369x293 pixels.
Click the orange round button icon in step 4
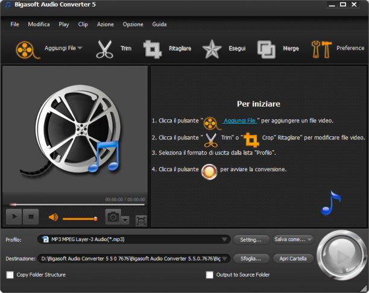209,172
